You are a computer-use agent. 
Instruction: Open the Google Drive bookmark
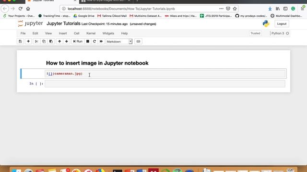[84, 16]
